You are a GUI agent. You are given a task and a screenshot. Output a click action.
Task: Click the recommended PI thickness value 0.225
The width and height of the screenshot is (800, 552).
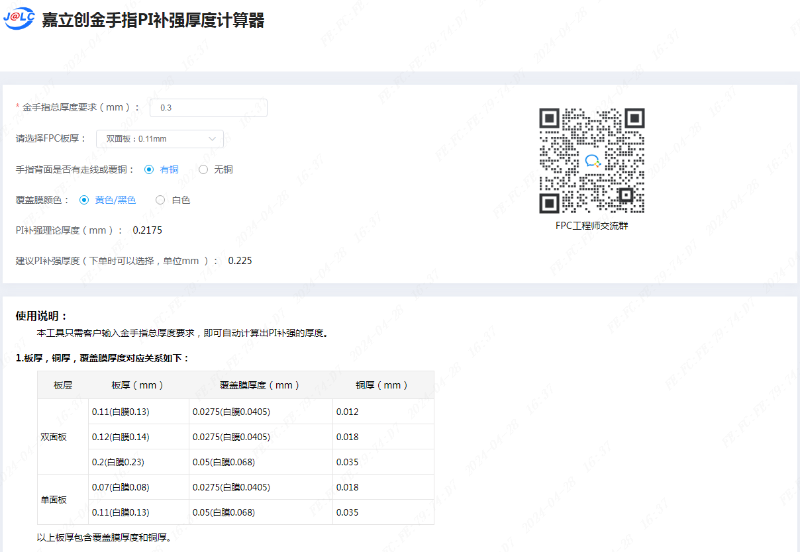(x=240, y=261)
